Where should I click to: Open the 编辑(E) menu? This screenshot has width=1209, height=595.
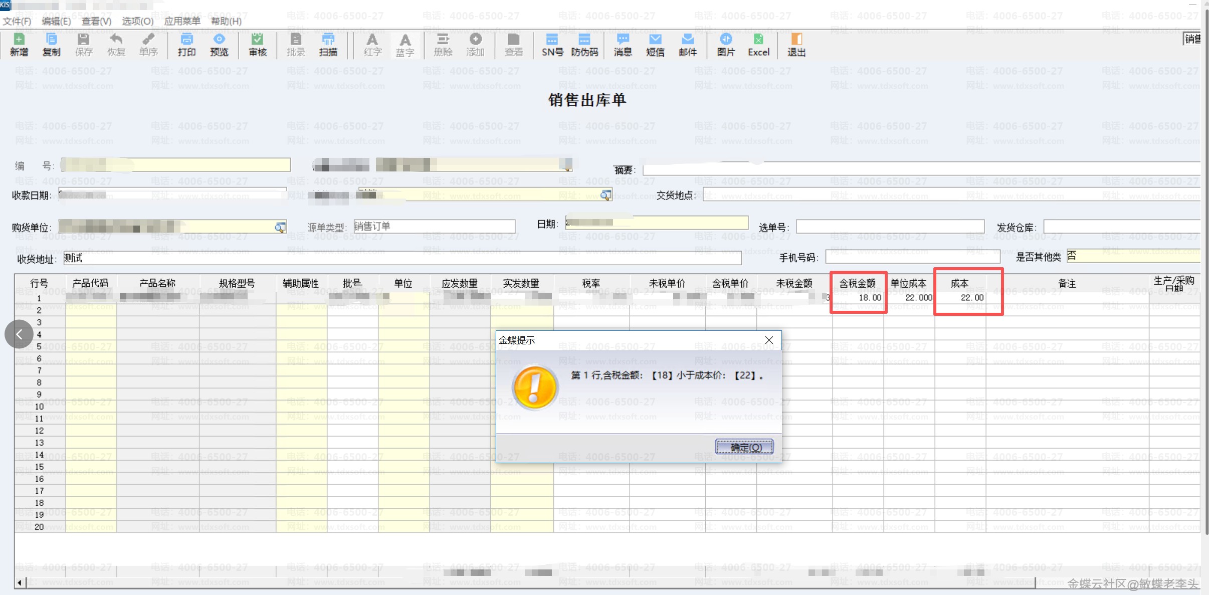coord(56,21)
